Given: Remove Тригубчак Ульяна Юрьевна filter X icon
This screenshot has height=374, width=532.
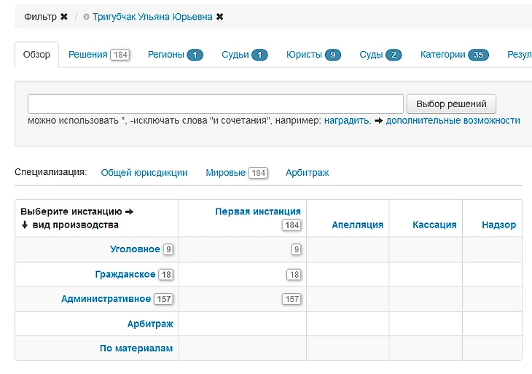Looking at the screenshot, I should pyautogui.click(x=220, y=16).
